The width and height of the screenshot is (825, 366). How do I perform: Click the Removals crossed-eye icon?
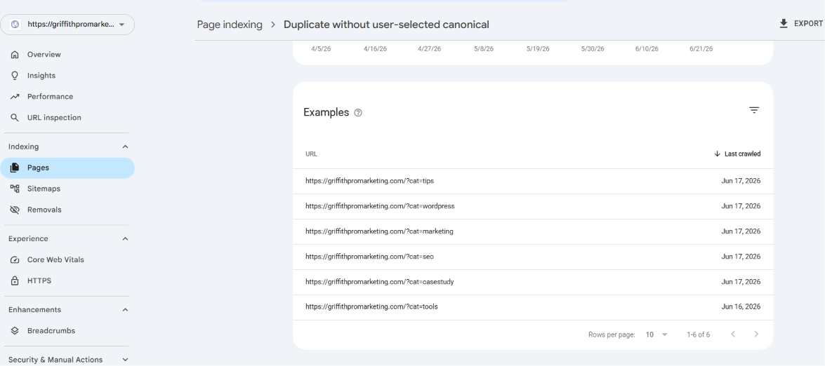click(15, 210)
